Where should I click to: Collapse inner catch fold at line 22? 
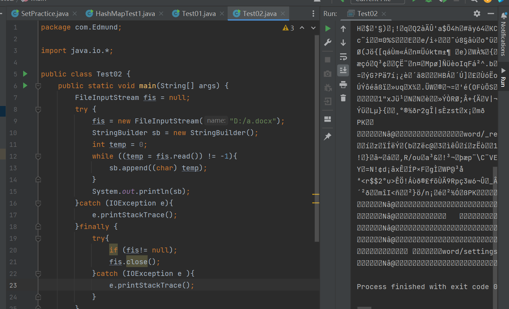tap(38, 273)
